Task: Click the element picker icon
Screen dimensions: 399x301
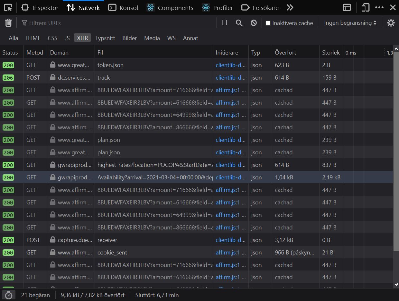Action: point(8,7)
